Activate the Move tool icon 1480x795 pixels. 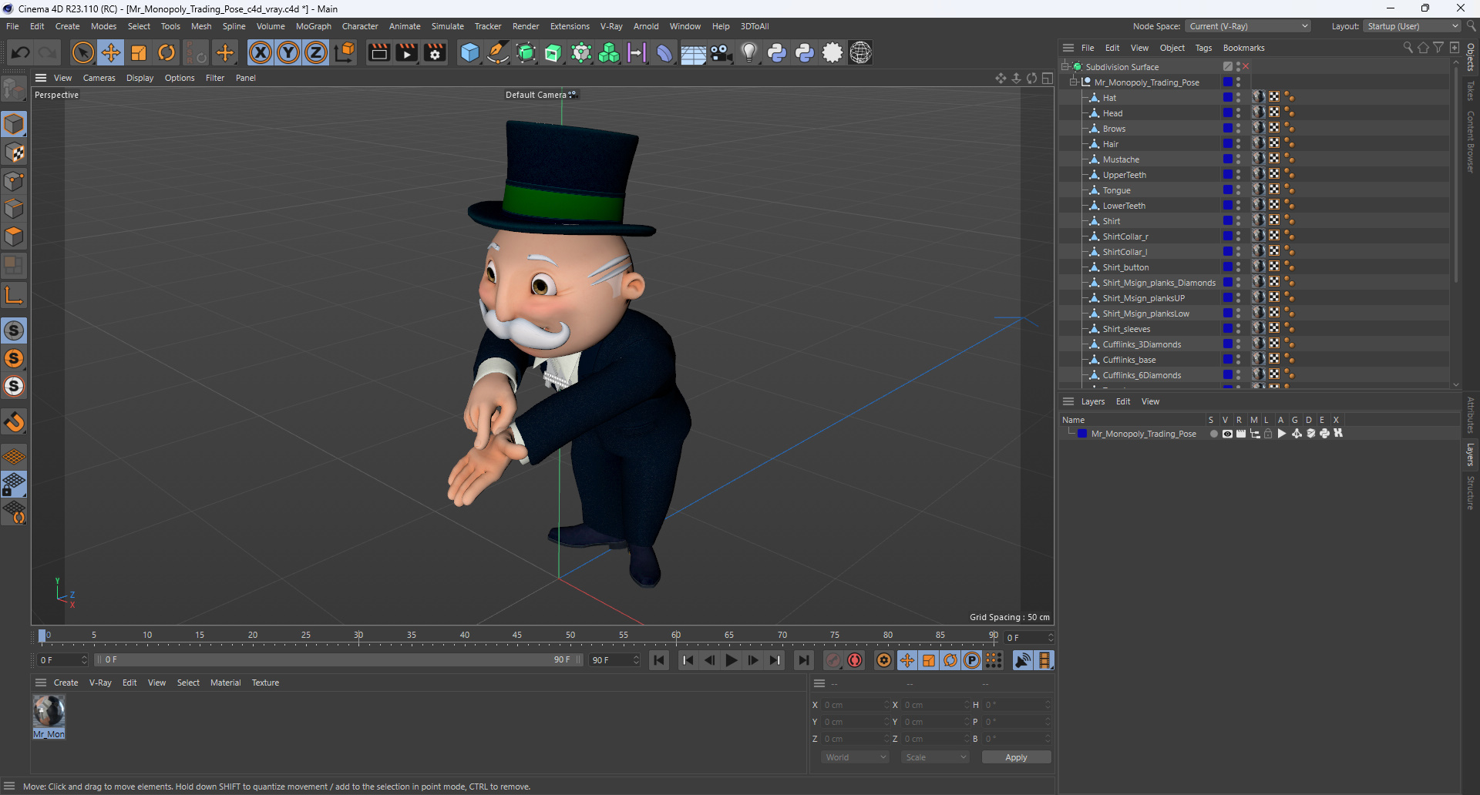[111, 52]
